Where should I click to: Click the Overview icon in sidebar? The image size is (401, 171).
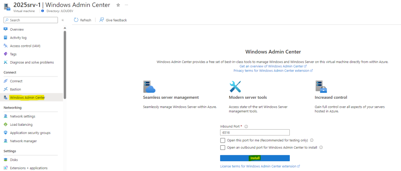(x=5, y=29)
